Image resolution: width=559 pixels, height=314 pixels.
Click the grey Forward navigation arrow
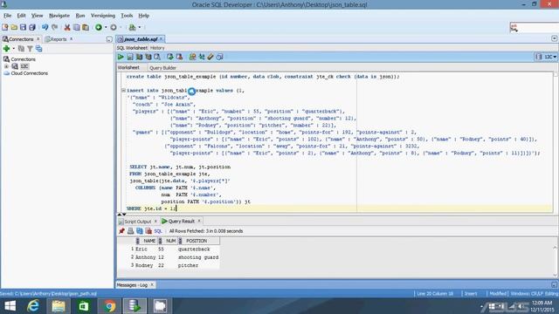tap(114, 27)
